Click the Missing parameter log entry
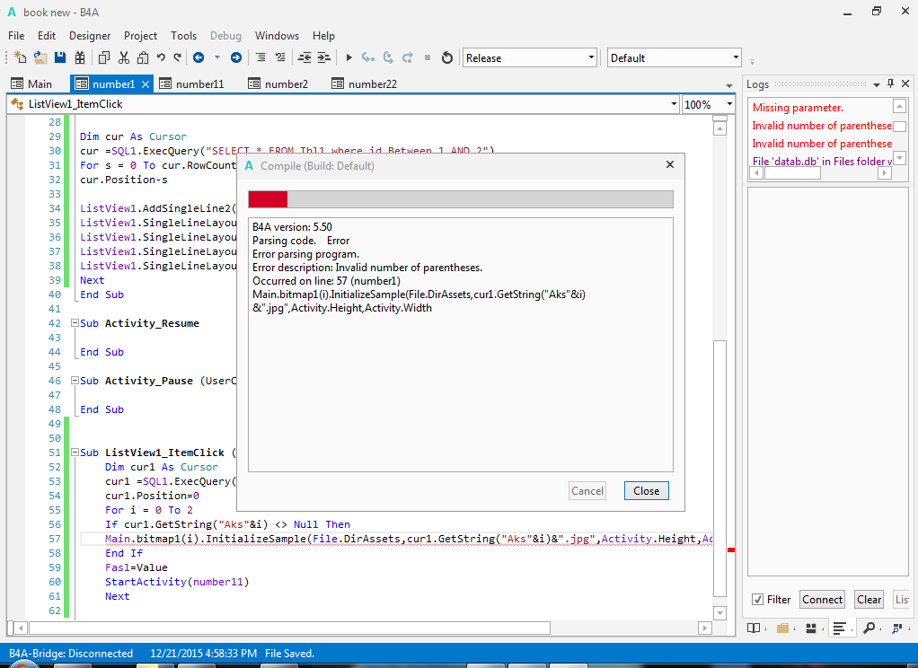 [x=798, y=108]
